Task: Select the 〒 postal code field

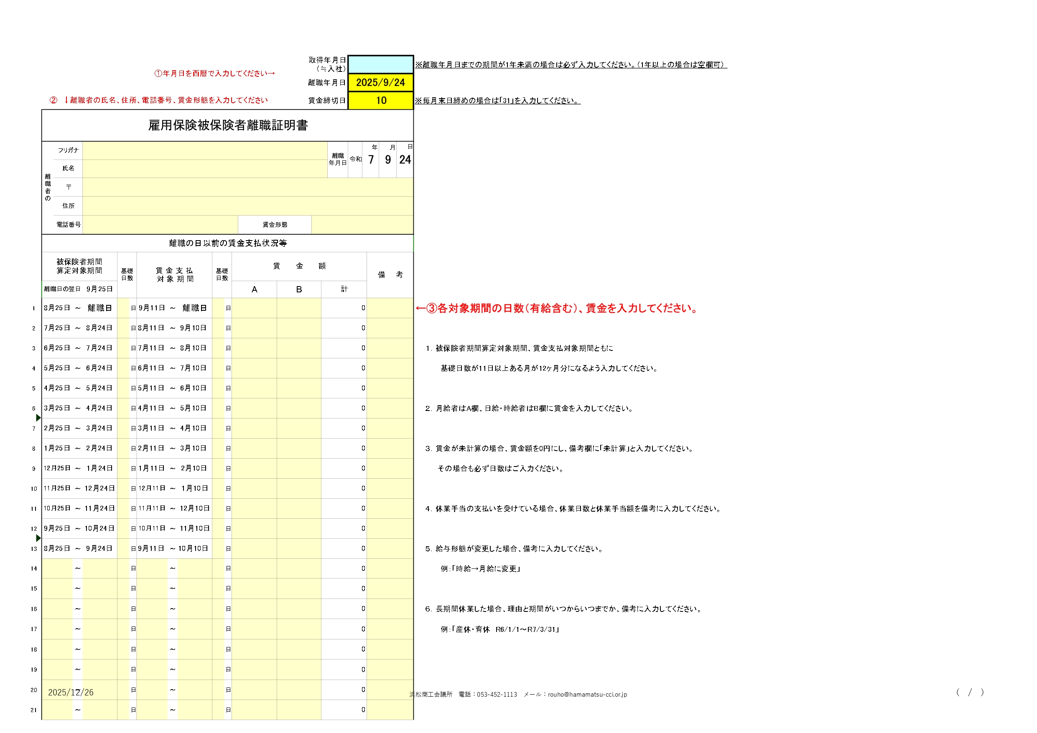Action: [247, 187]
